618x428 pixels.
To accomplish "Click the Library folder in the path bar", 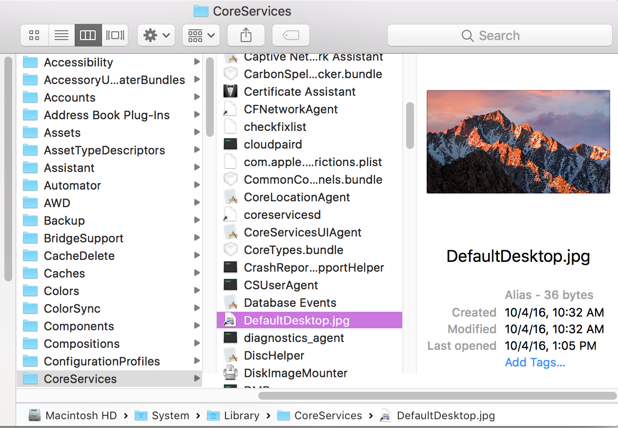I will point(233,416).
